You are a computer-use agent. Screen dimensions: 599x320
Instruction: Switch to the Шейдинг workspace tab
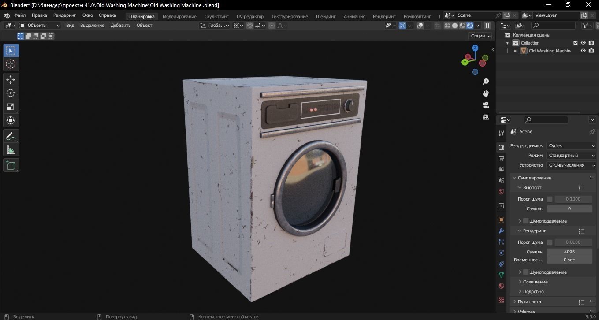click(x=326, y=16)
